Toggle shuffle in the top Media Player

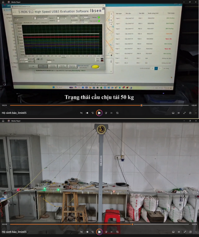[x=81, y=113]
